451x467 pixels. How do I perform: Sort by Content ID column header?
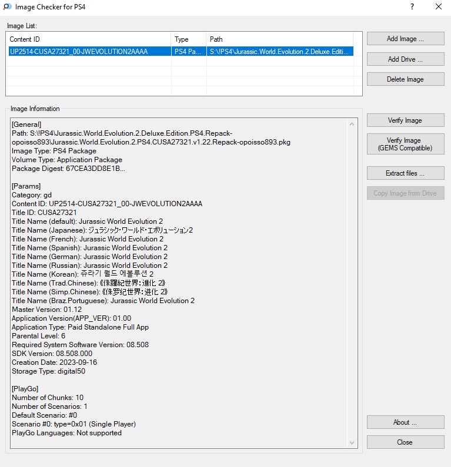(x=89, y=39)
